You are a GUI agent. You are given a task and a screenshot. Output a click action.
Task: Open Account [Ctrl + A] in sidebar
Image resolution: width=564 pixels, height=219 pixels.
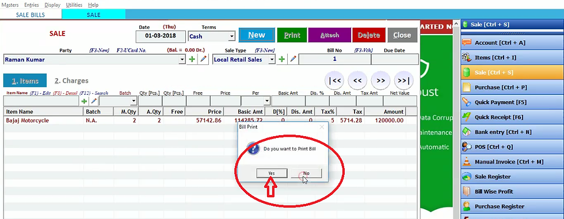click(512, 43)
